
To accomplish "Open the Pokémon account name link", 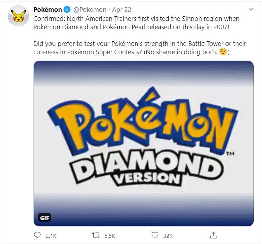I will (48, 10).
